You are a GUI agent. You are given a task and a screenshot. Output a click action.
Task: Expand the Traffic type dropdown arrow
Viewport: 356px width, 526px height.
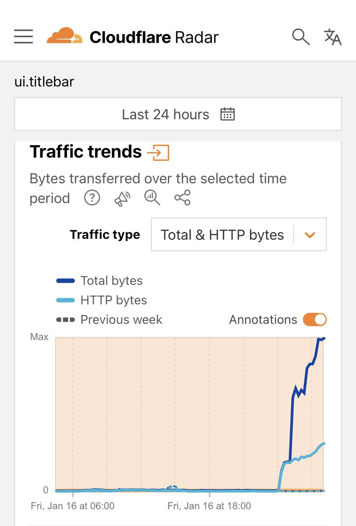tap(310, 235)
